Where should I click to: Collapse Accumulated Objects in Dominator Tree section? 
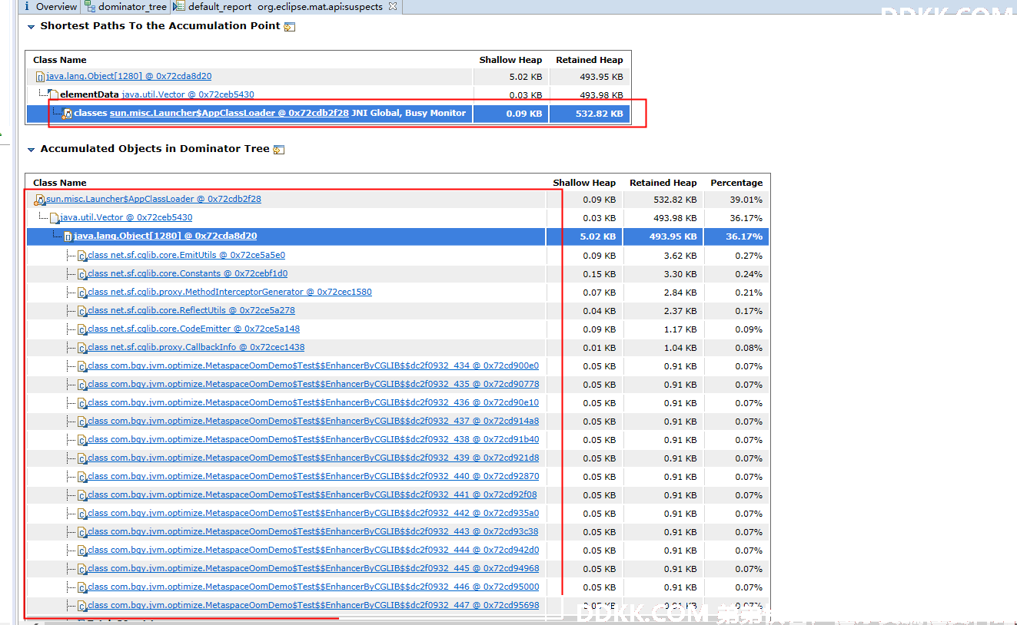coord(32,149)
